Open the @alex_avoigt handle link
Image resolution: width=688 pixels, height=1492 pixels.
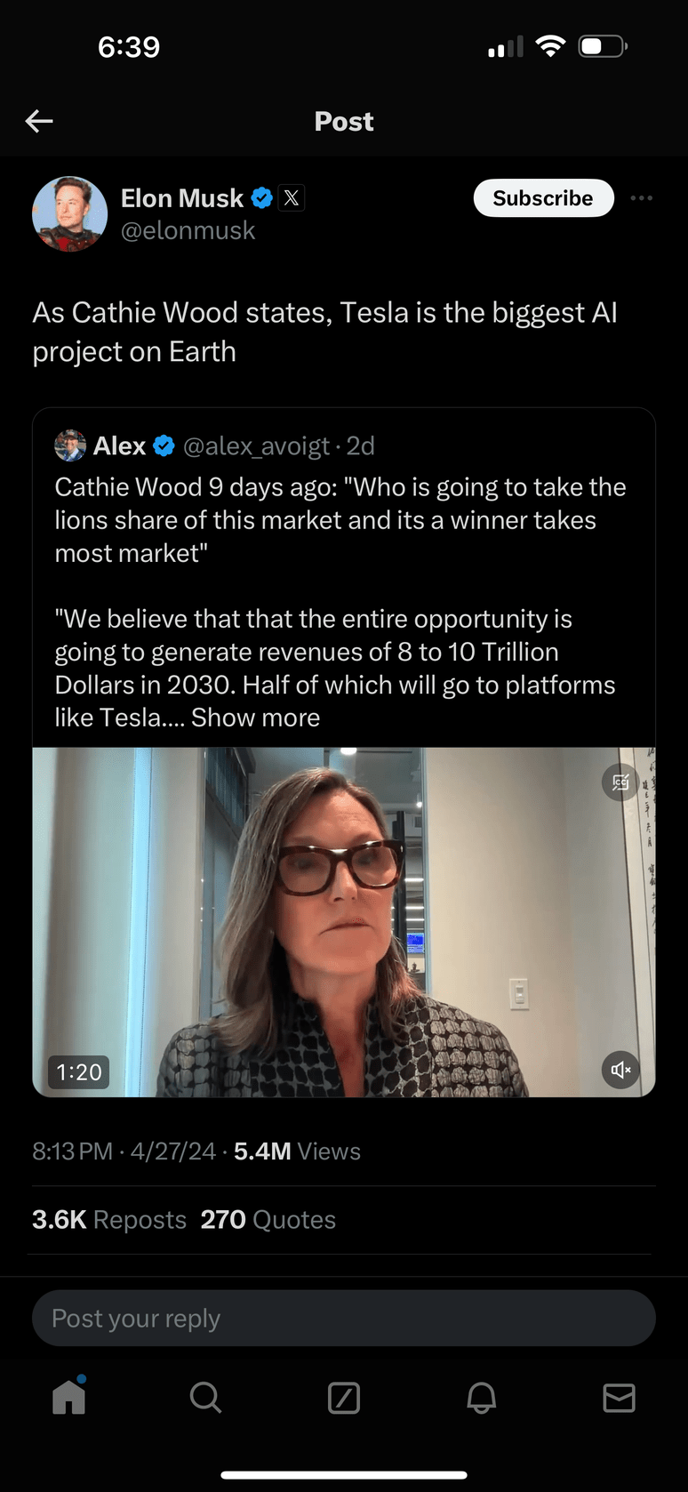(256, 445)
